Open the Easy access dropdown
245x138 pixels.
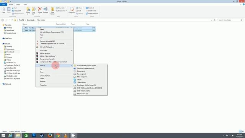pyautogui.click(x=61, y=11)
